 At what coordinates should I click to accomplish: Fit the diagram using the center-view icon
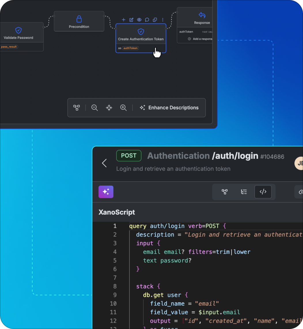[109, 108]
